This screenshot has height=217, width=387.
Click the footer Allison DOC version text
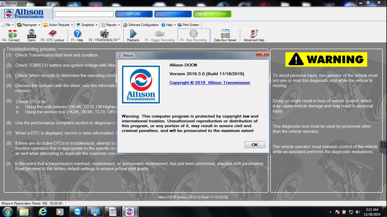point(193,197)
